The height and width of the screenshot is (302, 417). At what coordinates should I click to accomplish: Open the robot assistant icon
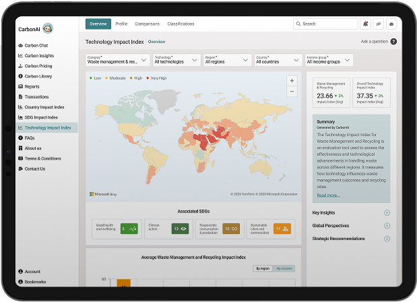(391, 24)
